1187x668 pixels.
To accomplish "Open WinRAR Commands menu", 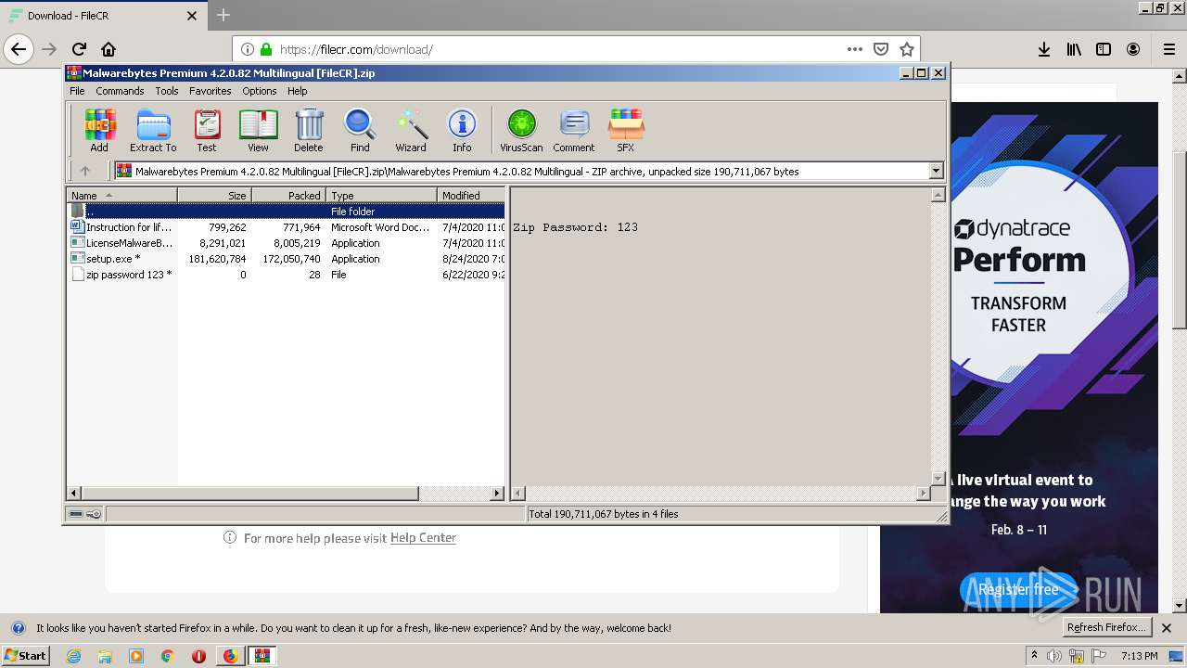I will tap(120, 91).
